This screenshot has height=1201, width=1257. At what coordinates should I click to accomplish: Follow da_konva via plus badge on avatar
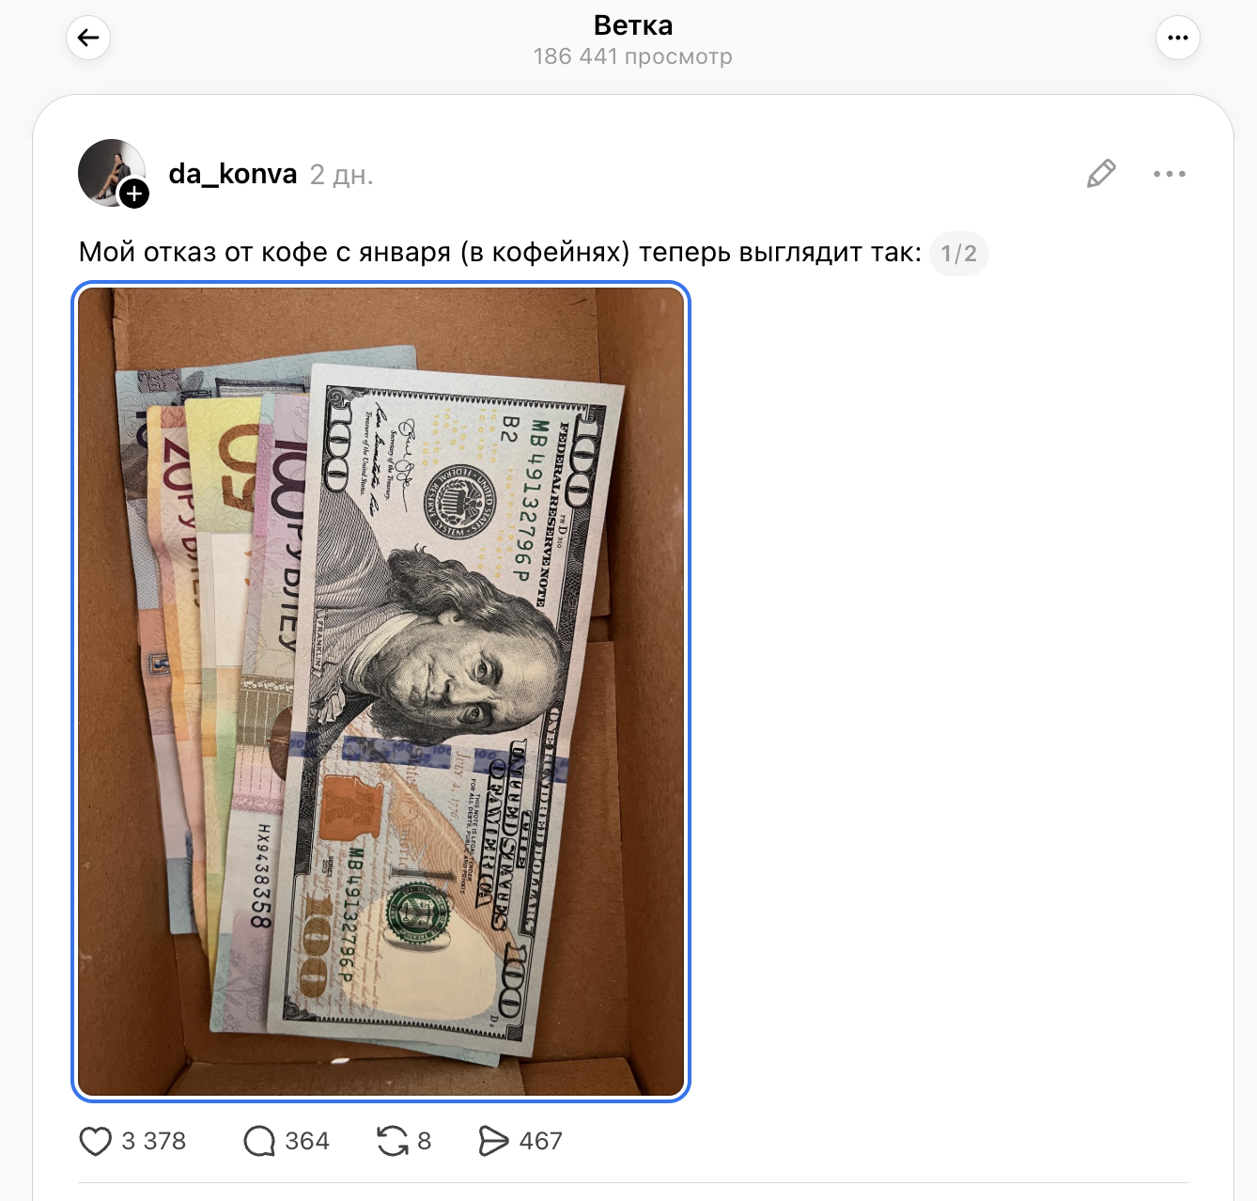134,194
